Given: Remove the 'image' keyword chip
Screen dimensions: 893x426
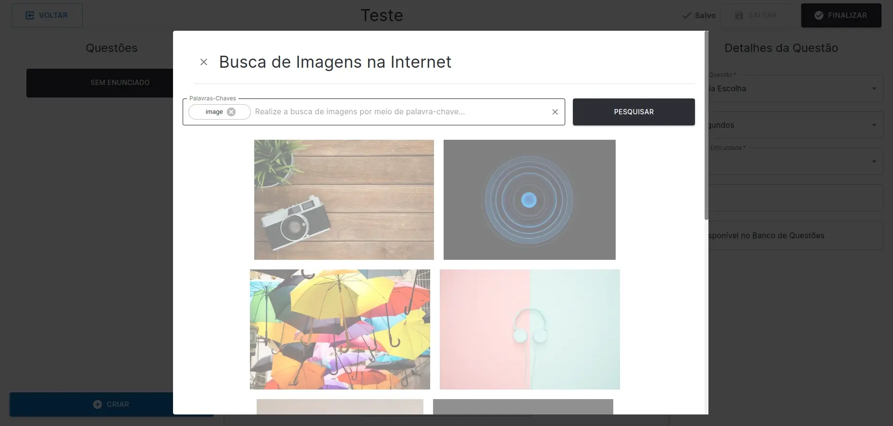Looking at the screenshot, I should tap(231, 112).
